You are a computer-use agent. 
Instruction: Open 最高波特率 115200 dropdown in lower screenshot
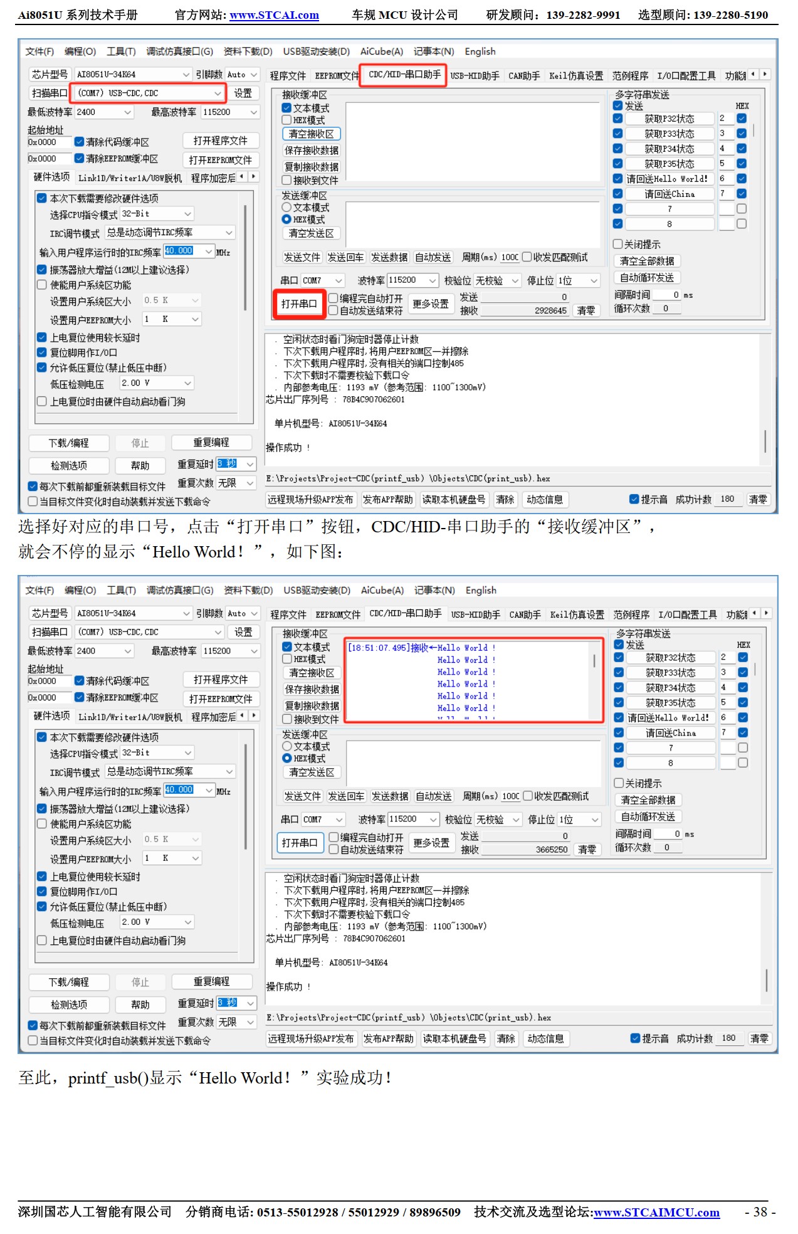(x=230, y=651)
